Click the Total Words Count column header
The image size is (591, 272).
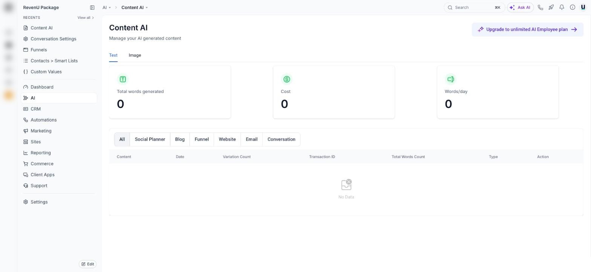click(408, 157)
